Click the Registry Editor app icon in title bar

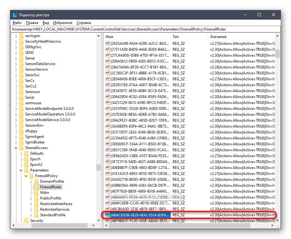15,15
